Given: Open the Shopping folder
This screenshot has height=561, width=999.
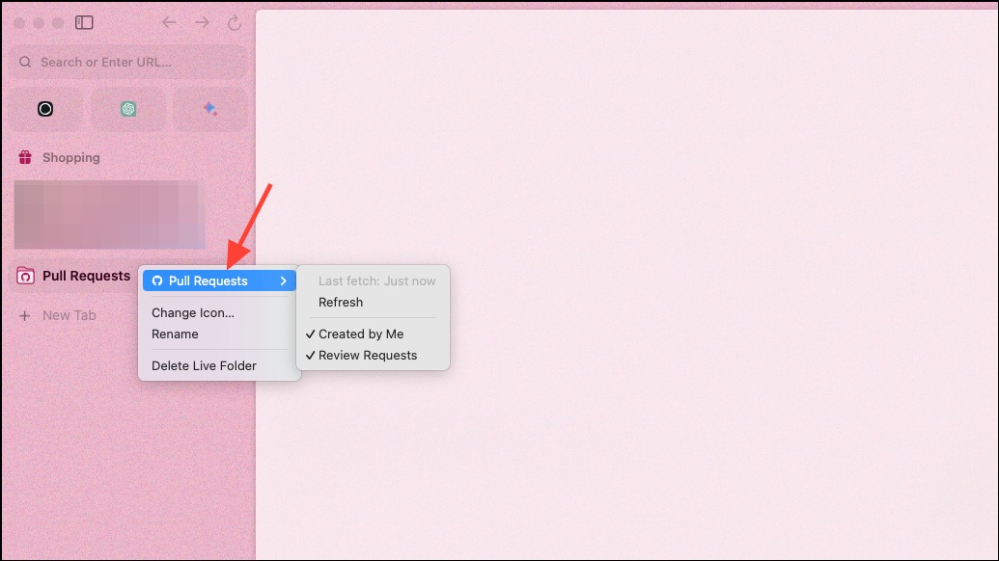Looking at the screenshot, I should [70, 157].
